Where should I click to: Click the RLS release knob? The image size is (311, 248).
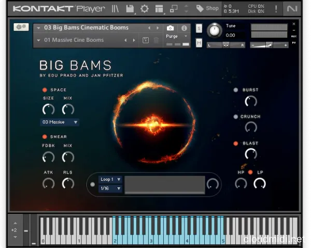[68, 183]
